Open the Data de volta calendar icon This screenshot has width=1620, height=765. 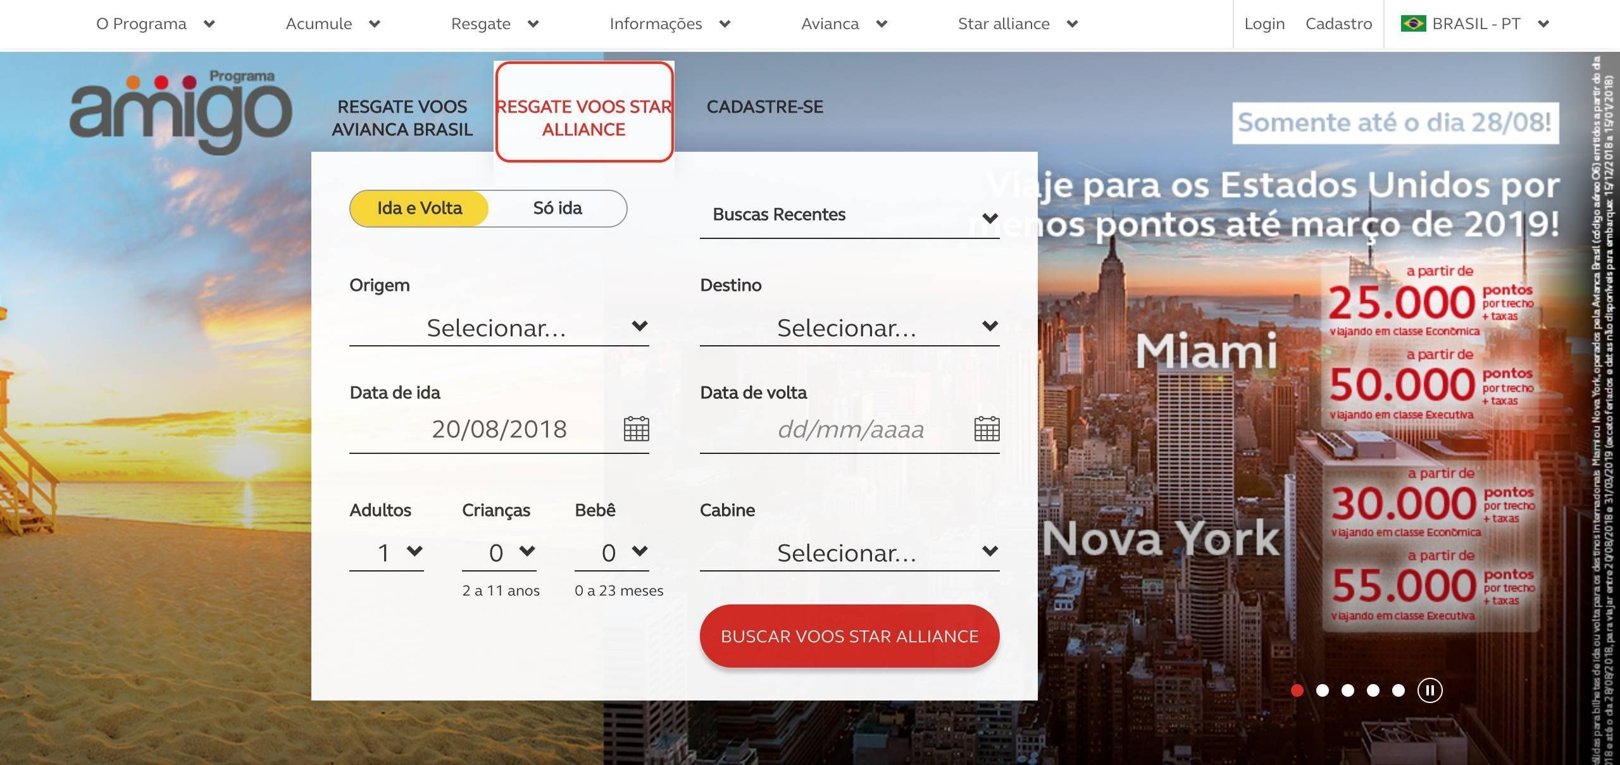click(987, 429)
